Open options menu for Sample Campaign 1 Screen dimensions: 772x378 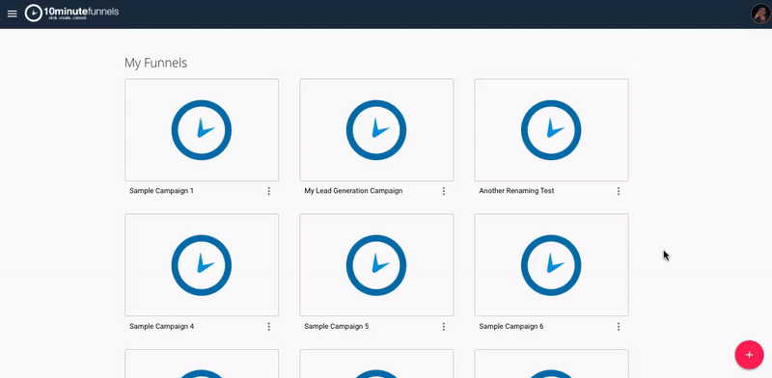click(269, 191)
